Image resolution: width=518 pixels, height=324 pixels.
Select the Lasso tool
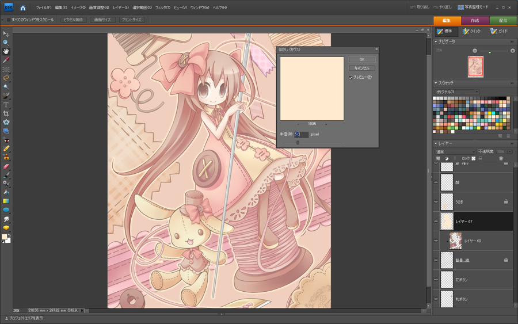[x=6, y=78]
